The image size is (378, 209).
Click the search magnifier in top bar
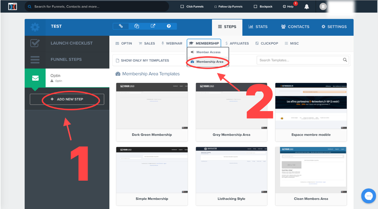coord(29,7)
